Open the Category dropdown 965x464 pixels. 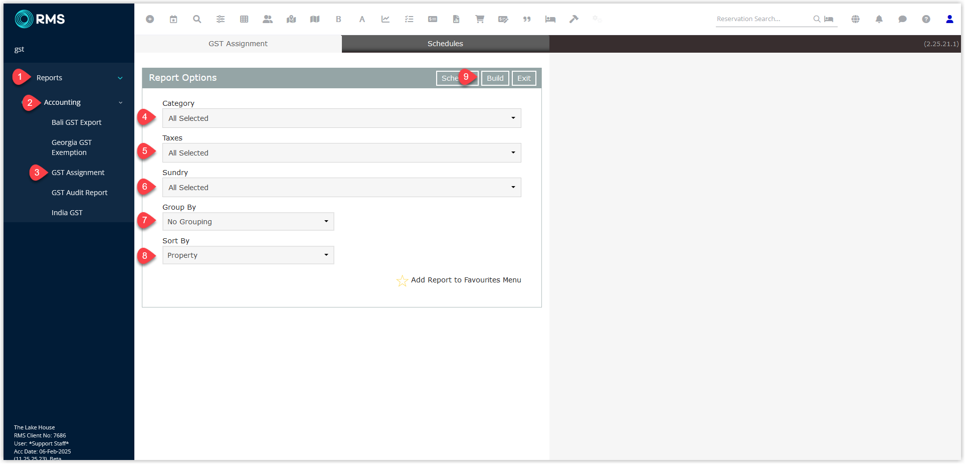pyautogui.click(x=341, y=118)
